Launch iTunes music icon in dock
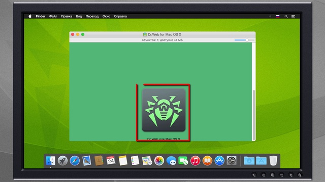325x182 pixels. click(x=195, y=161)
